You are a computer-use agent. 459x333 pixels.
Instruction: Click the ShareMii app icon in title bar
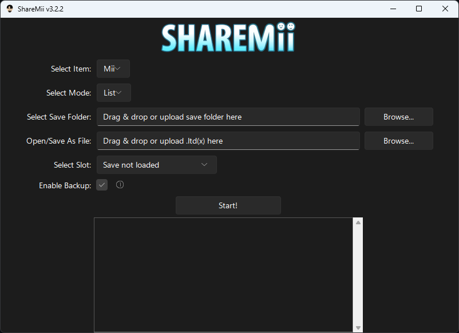(10, 9)
